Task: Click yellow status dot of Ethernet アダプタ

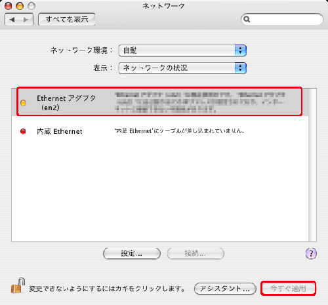Action: tap(23, 102)
